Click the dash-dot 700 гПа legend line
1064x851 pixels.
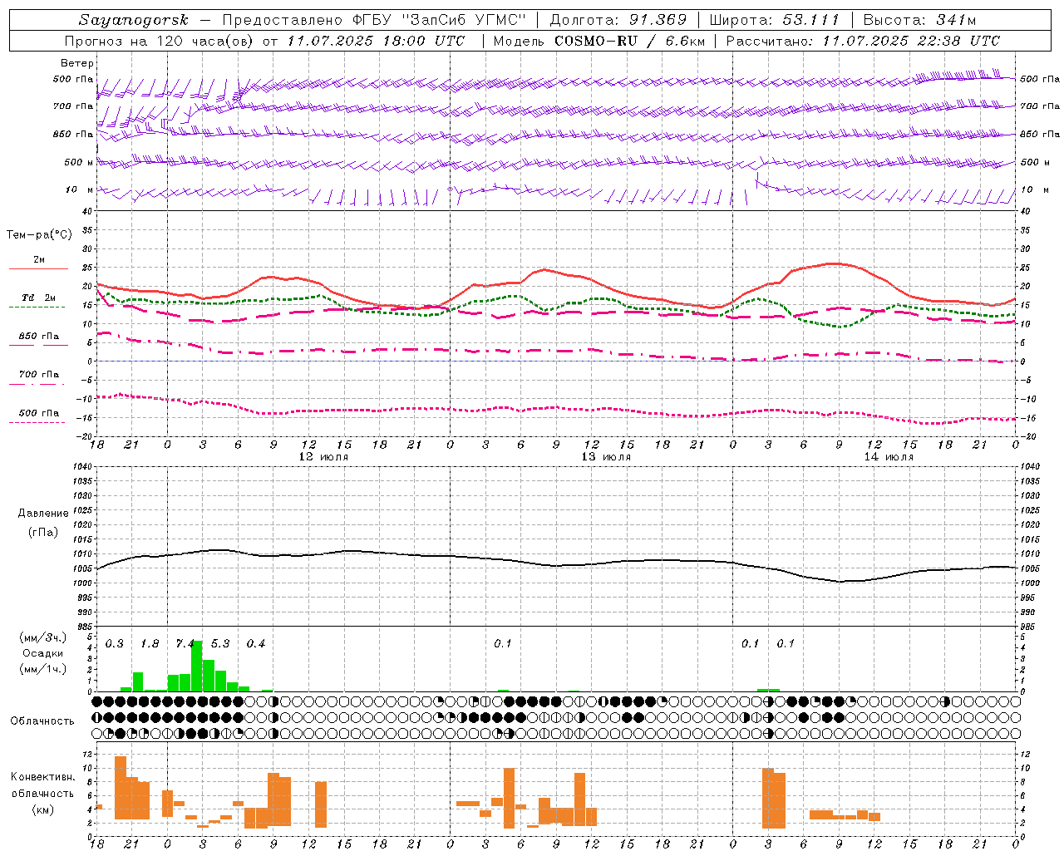(38, 384)
